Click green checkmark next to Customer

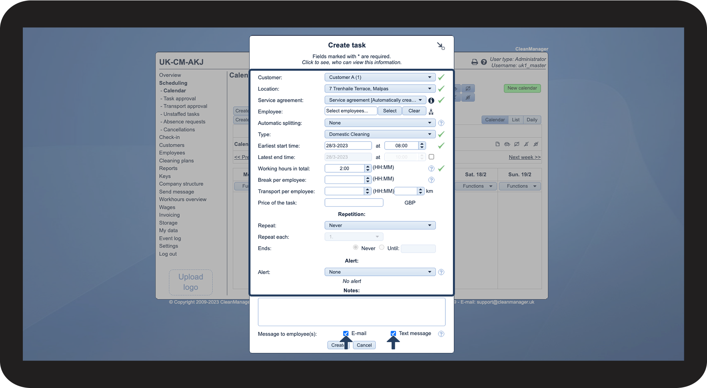pos(441,77)
